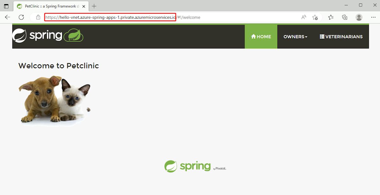Image resolution: width=380 pixels, height=195 pixels.
Task: Select the PetClinic tab
Action: (51, 6)
